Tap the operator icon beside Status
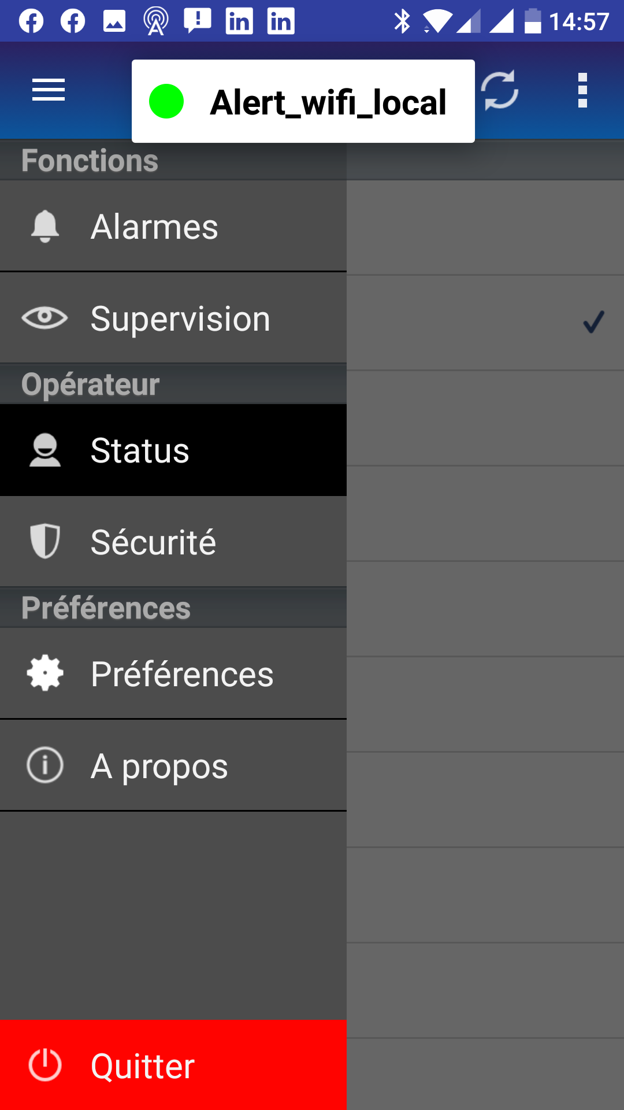 45,450
